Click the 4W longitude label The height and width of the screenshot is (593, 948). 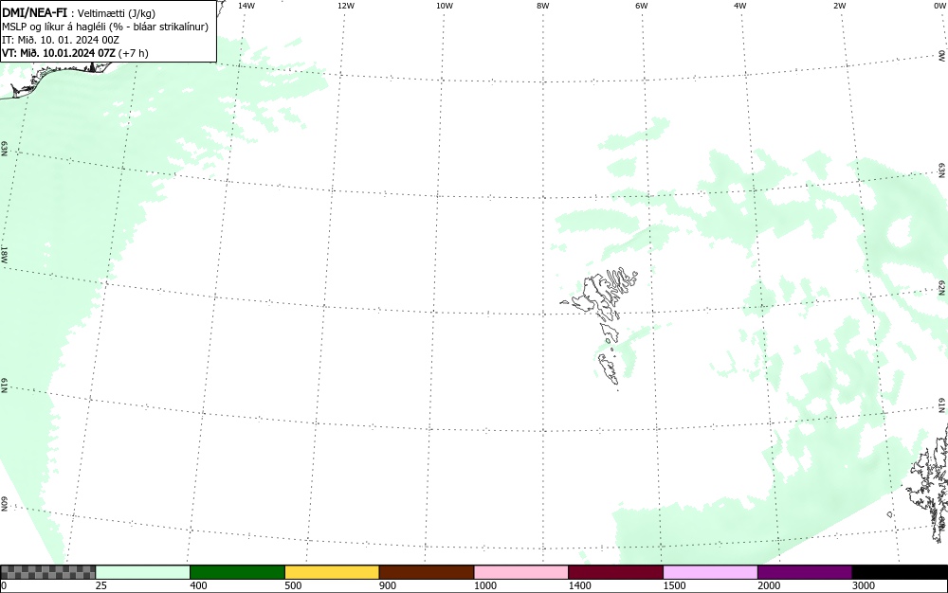point(740,6)
